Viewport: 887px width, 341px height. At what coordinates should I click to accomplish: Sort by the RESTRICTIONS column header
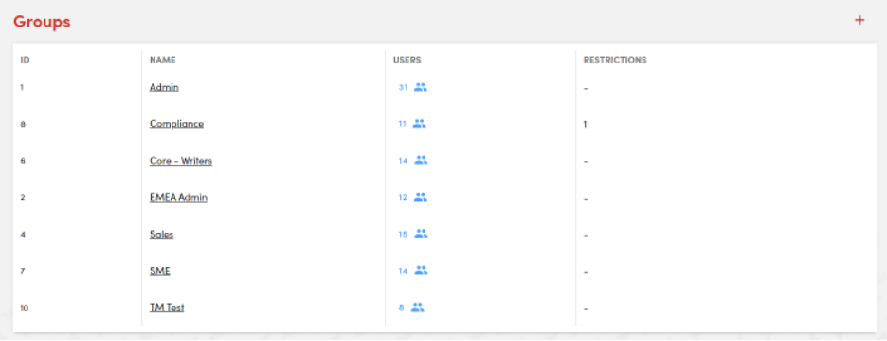pyautogui.click(x=615, y=60)
